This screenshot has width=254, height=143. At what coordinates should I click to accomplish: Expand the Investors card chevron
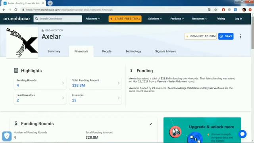[x=119, y=98]
